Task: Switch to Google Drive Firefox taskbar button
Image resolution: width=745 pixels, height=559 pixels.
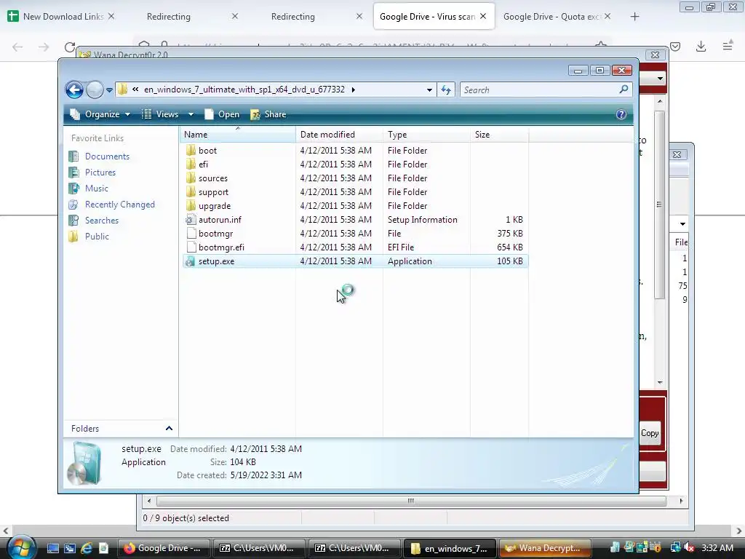Action: [x=163, y=548]
